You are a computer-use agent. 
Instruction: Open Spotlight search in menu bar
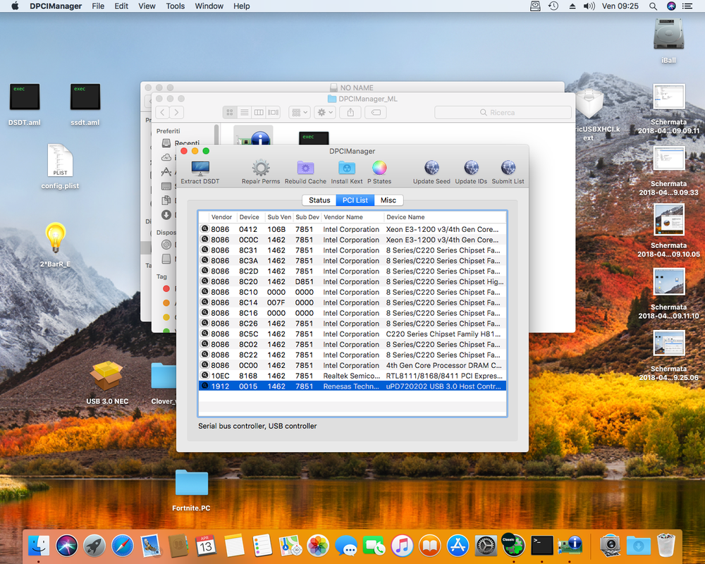[x=653, y=6]
